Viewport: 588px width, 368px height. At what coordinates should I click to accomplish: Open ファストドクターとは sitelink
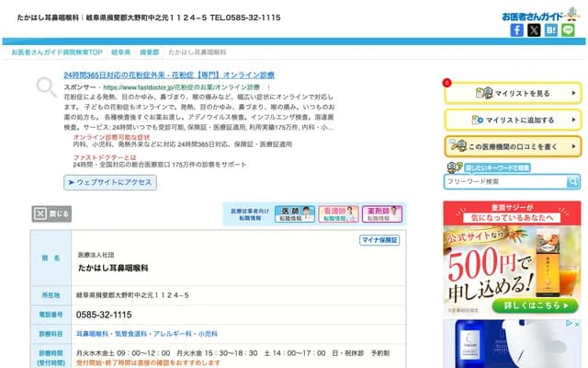point(105,157)
